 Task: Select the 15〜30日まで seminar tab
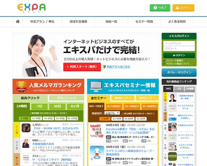pyautogui.click(x=132, y=106)
